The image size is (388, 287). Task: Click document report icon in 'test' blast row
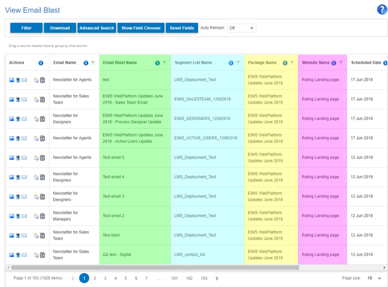42,80
